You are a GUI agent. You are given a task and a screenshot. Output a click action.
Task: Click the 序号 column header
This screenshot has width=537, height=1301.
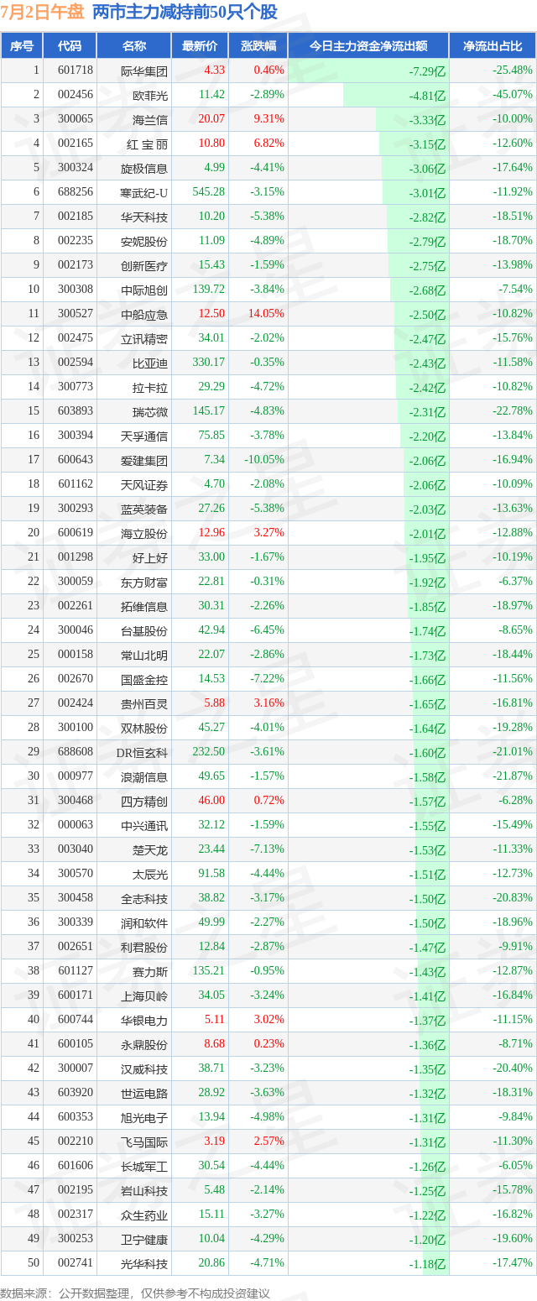coord(22,46)
